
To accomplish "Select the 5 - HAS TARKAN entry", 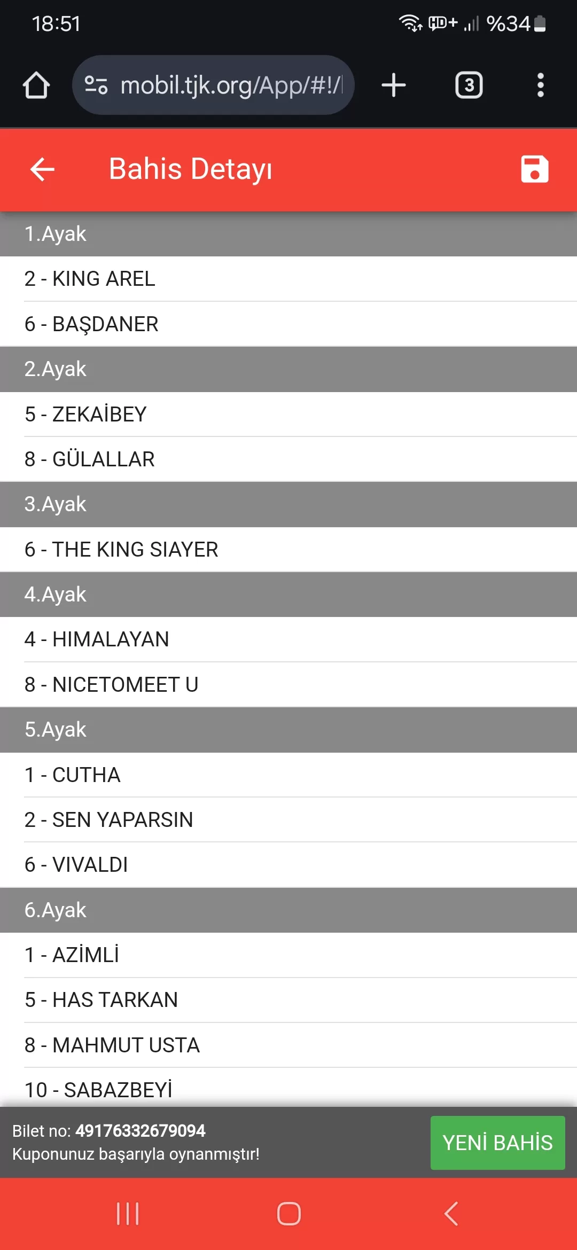I will coord(288,1000).
